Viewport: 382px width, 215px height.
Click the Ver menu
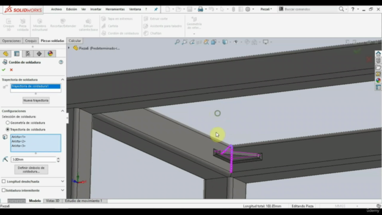pyautogui.click(x=84, y=10)
